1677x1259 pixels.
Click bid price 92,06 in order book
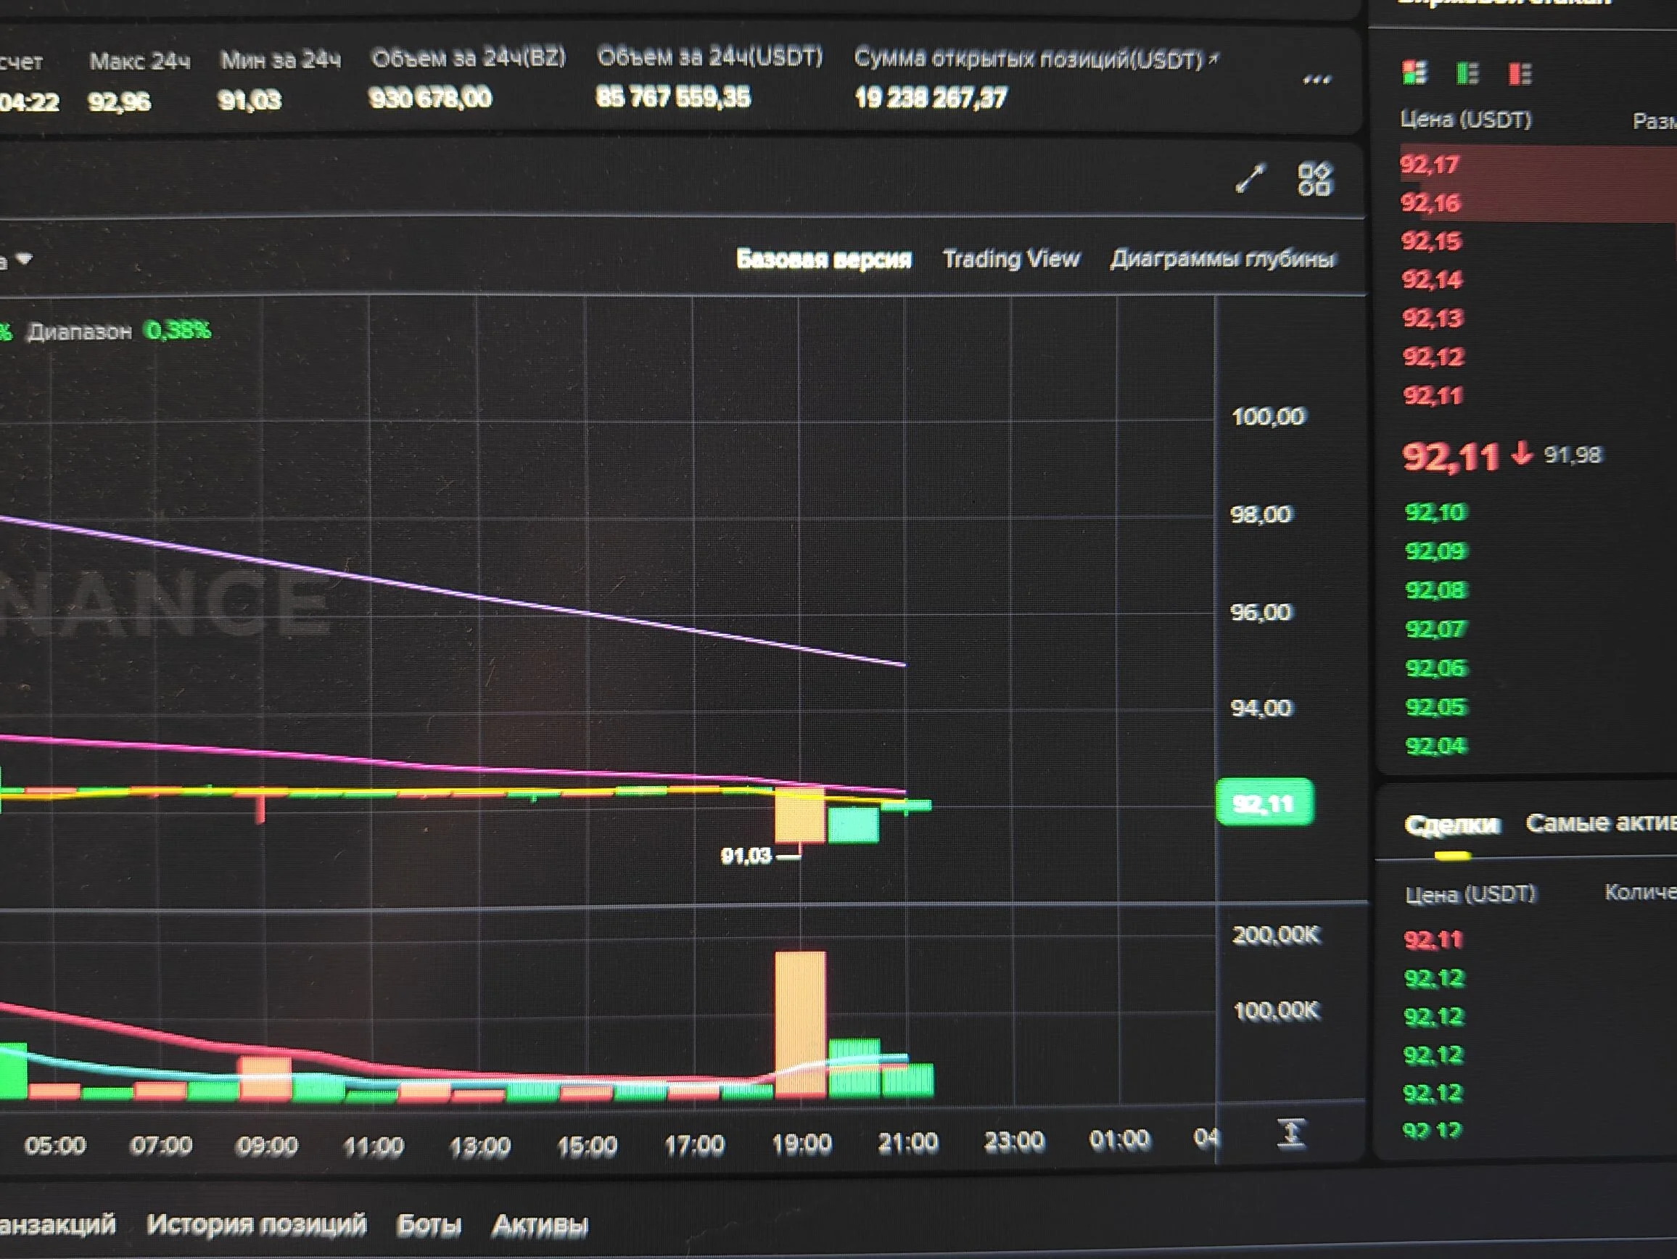(x=1436, y=668)
